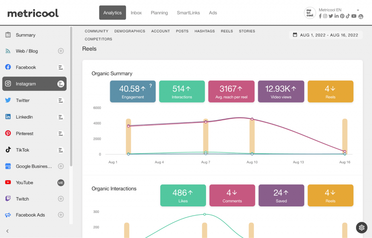The height and width of the screenshot is (238, 372).
Task: Click the Twitter account badge in sidebar
Action: point(61,100)
